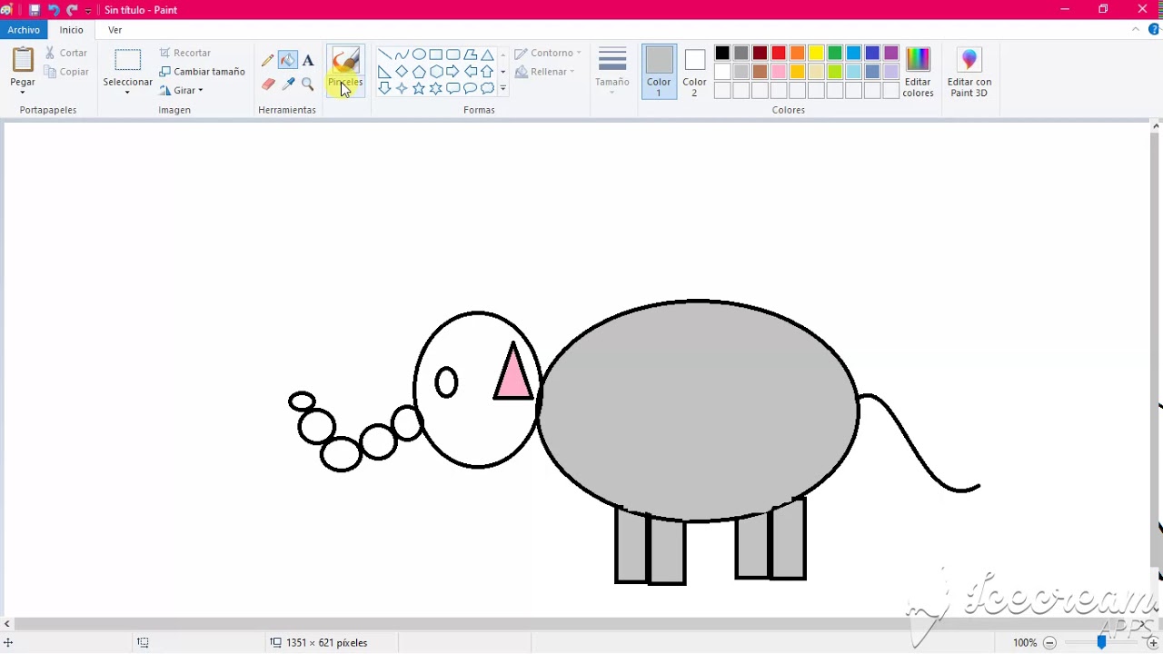The width and height of the screenshot is (1163, 654).
Task: Select the Magnifier tool
Action: click(x=308, y=84)
